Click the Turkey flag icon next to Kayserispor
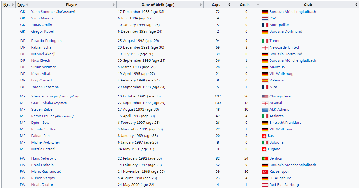Screen dimensions: 360x189 [265, 172]
